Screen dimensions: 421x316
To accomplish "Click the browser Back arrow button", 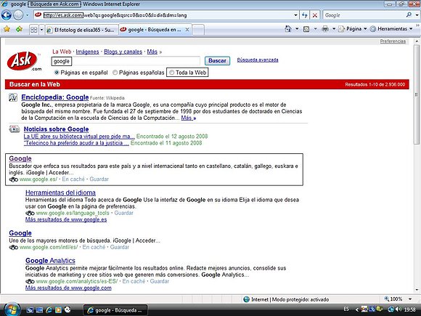I will click(7, 15).
